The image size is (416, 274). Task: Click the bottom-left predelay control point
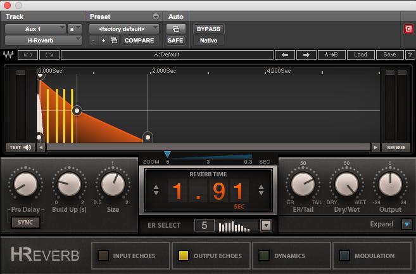tap(39, 137)
